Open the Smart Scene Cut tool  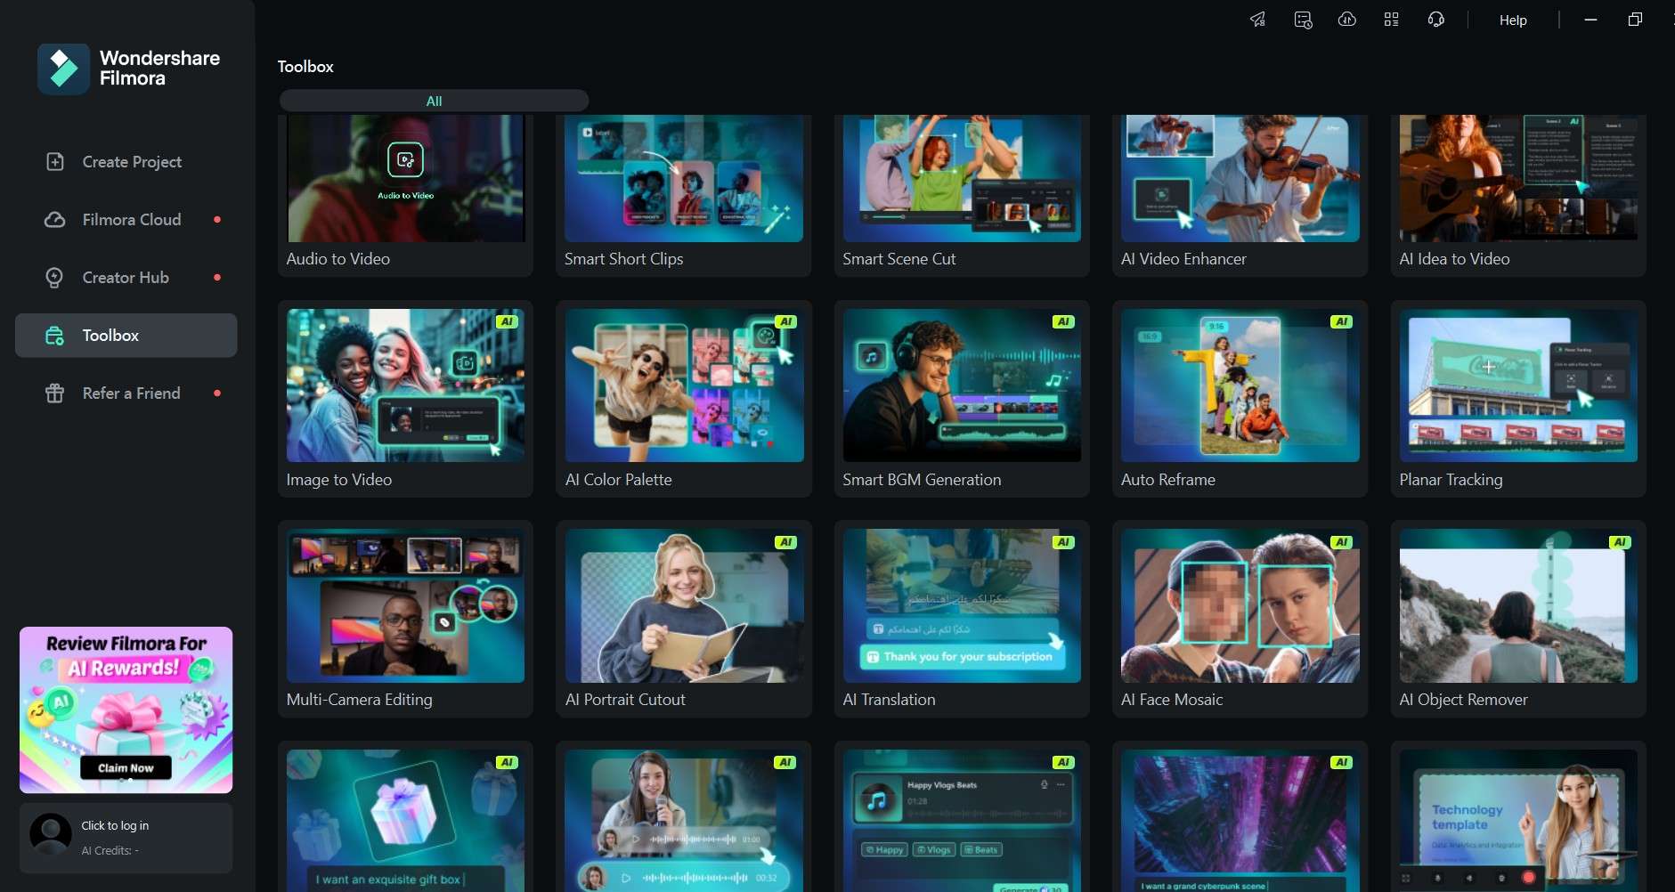[962, 196]
